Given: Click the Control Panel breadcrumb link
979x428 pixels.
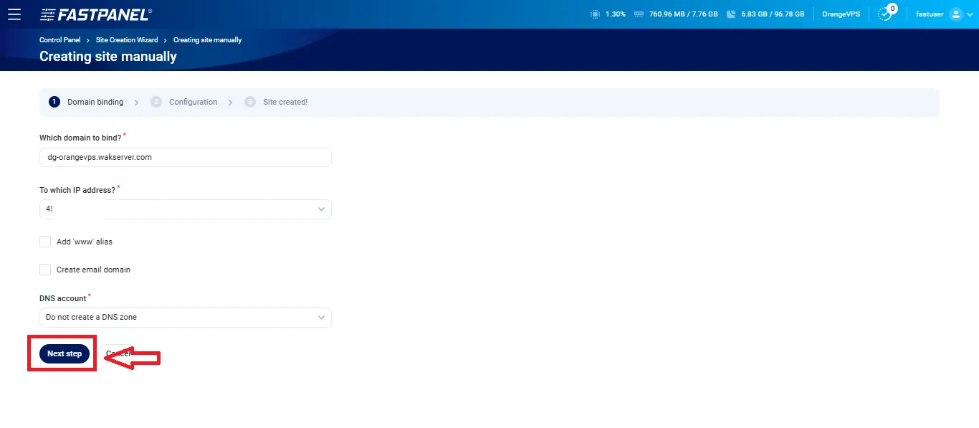Looking at the screenshot, I should coord(59,40).
